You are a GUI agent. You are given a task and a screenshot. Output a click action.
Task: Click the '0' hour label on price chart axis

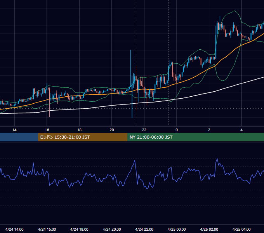pyautogui.click(x=177, y=130)
